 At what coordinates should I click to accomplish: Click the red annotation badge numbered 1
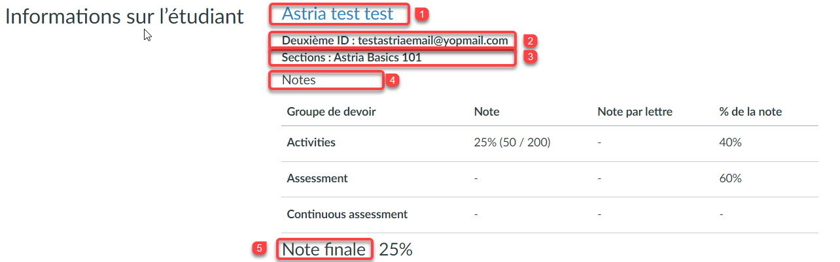coord(422,14)
